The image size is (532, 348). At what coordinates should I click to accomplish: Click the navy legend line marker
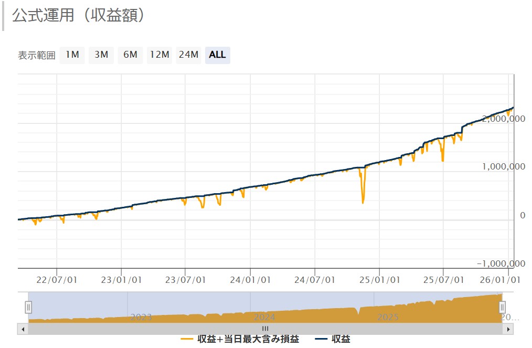pos(321,339)
